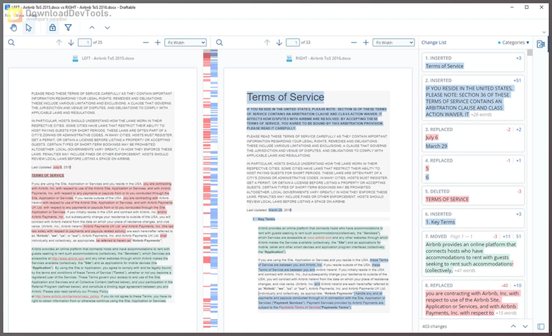Zoom out the right document
This screenshot has height=336, width=552.
point(354,43)
